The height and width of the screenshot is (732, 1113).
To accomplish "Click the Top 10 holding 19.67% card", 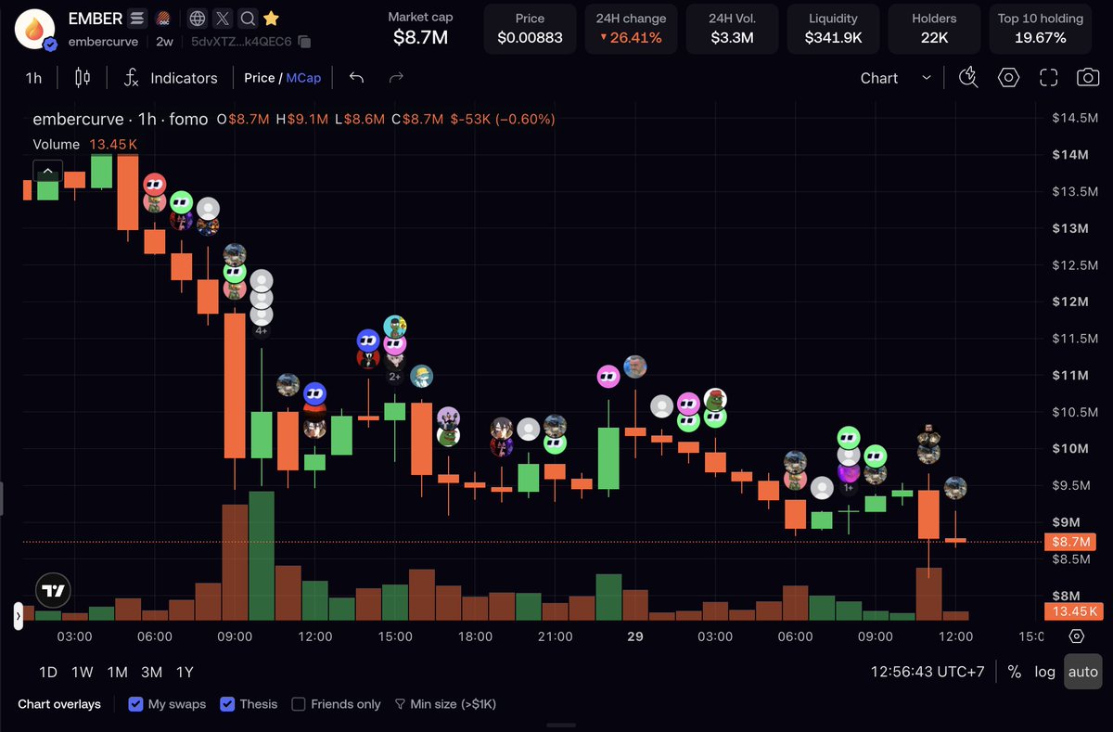I will (1040, 28).
